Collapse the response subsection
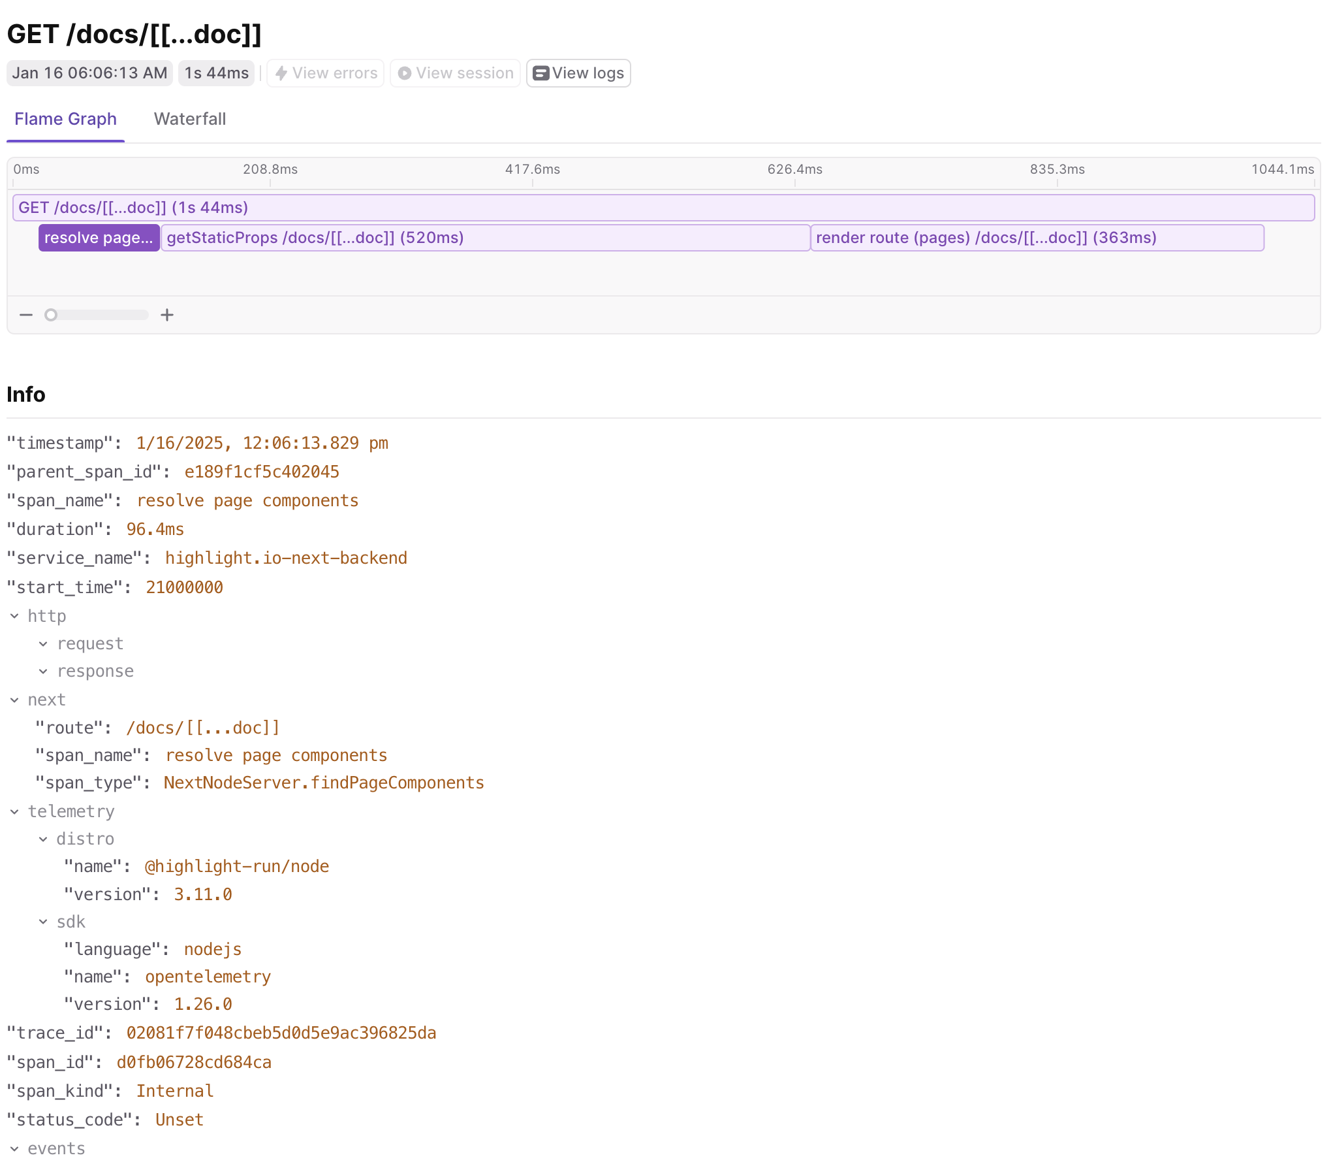The height and width of the screenshot is (1166, 1331). [43, 671]
